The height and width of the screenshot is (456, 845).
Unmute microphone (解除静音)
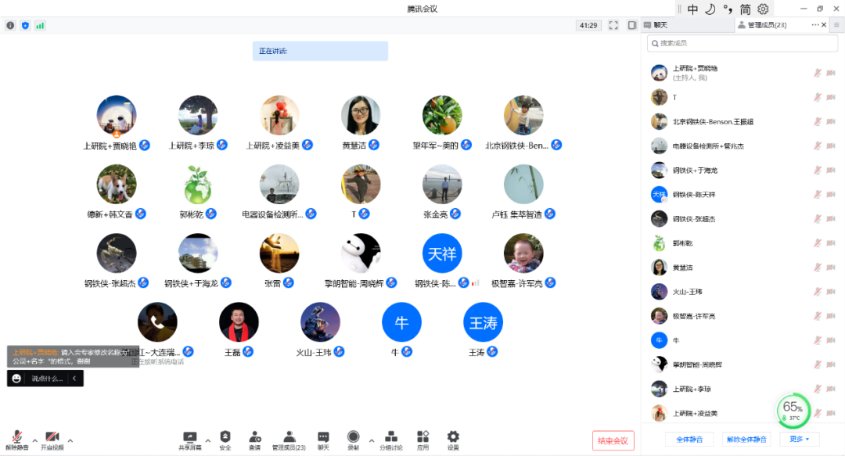pos(16,438)
